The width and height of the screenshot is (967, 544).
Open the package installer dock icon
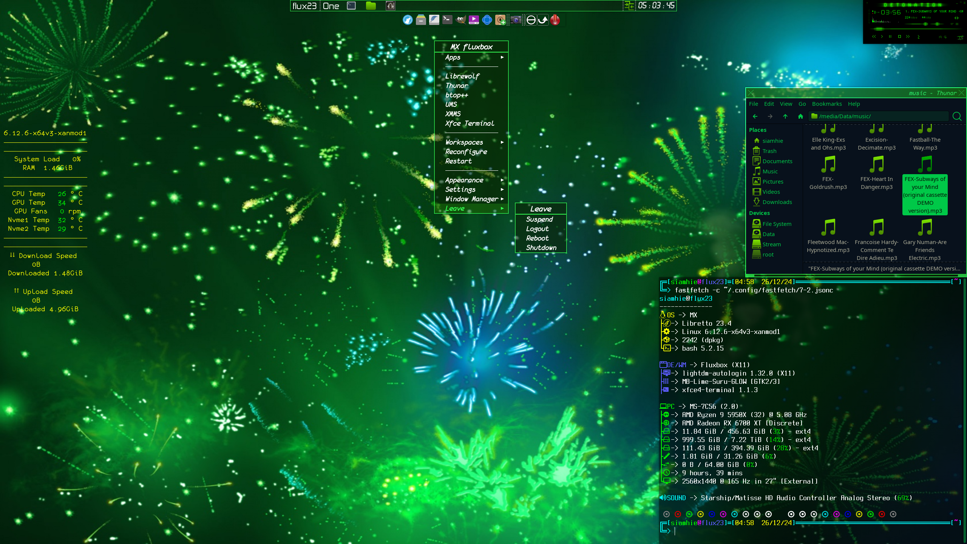(500, 20)
